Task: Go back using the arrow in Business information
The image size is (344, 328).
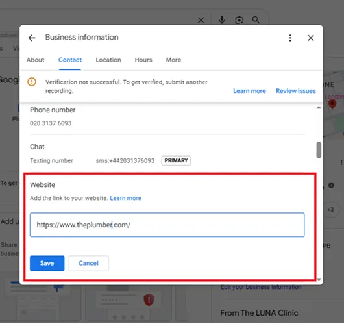Action: [x=32, y=38]
